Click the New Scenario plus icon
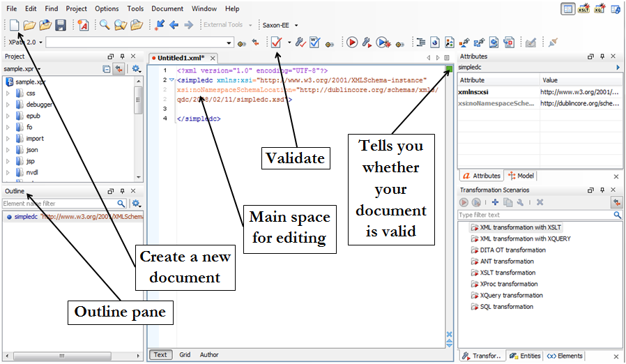Viewport: 626px width, 364px height. (x=495, y=202)
